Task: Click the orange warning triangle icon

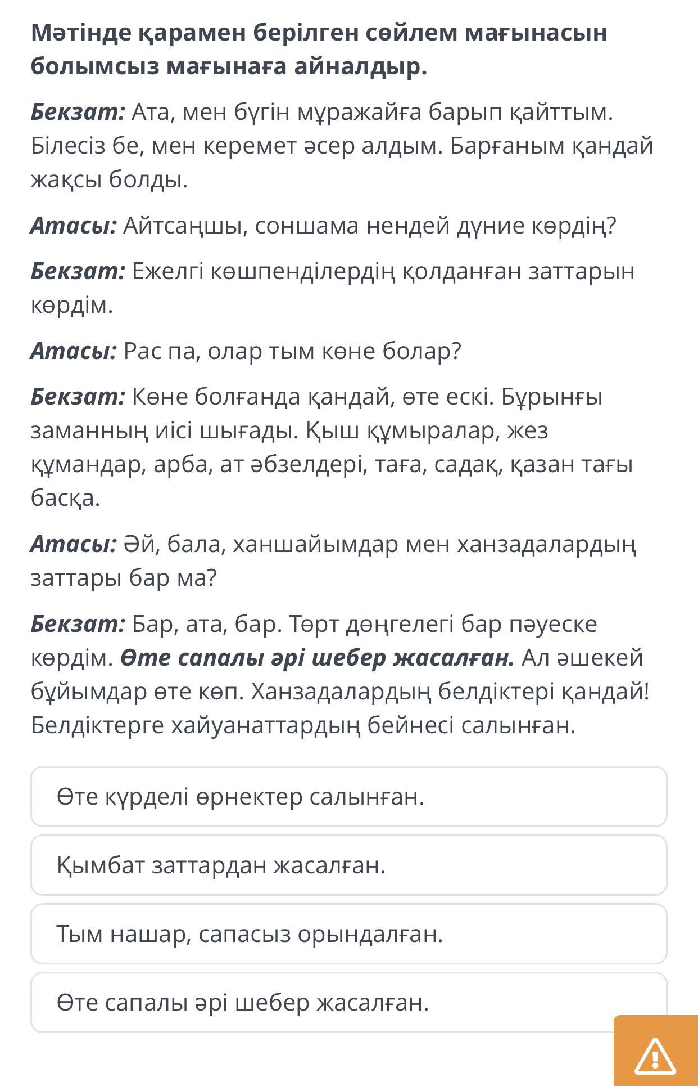Action: [x=655, y=1055]
